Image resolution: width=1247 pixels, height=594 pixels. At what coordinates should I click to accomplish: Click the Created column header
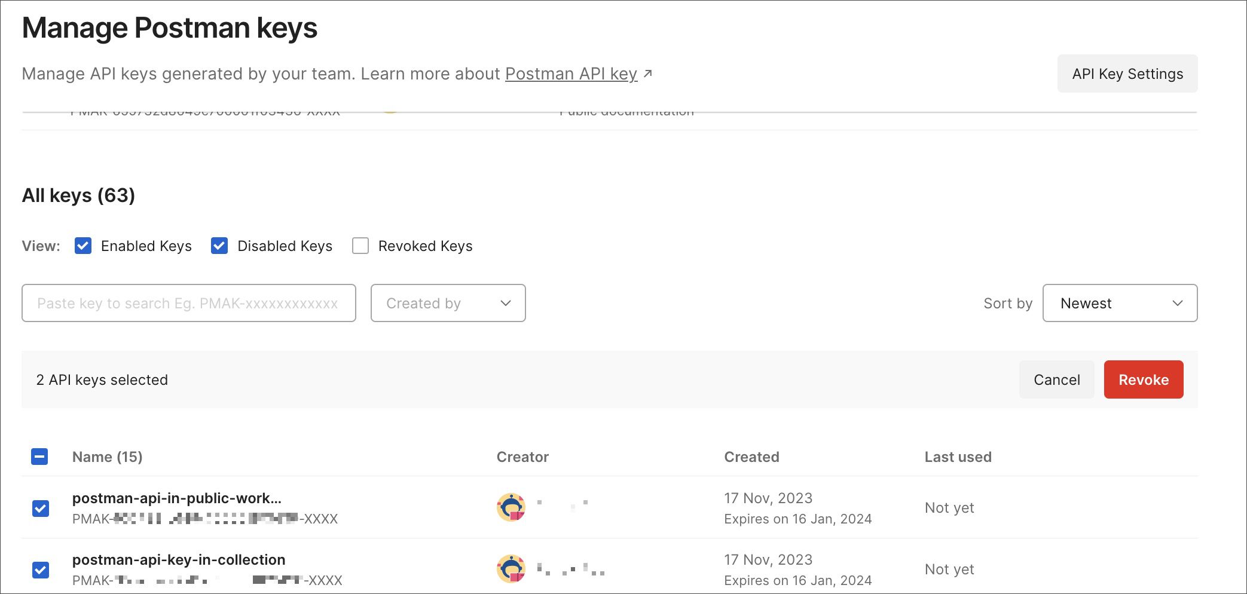point(751,457)
